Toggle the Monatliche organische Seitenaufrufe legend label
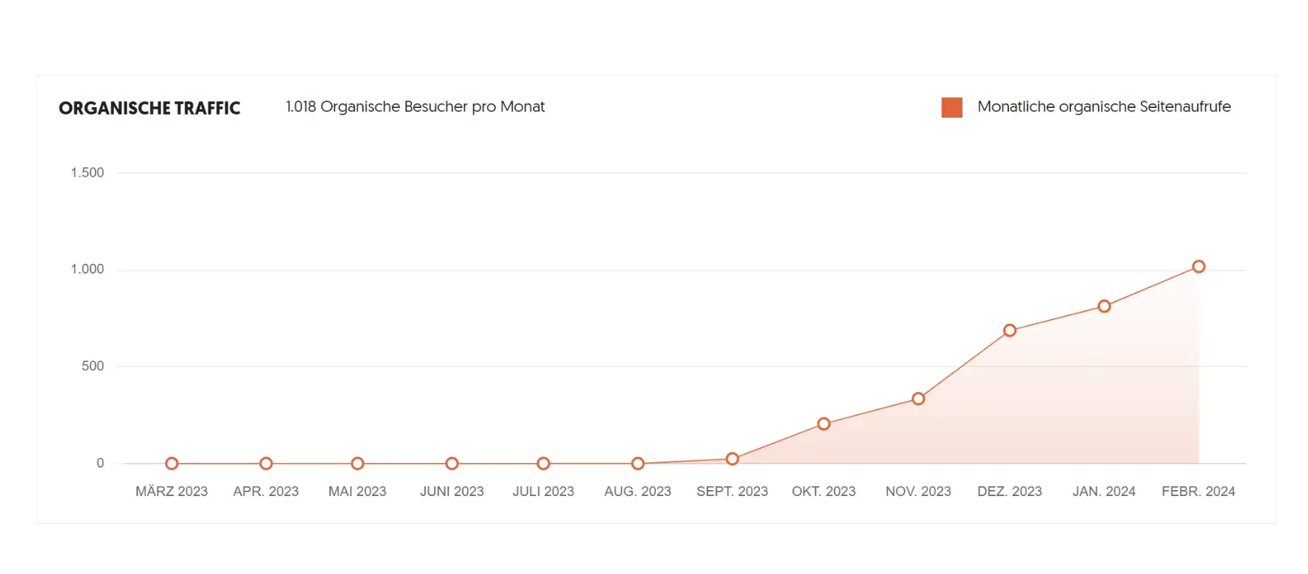The height and width of the screenshot is (574, 1308). (x=1103, y=107)
